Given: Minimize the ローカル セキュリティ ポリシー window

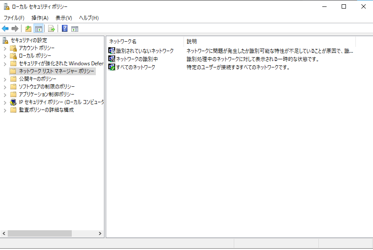Looking at the screenshot, I should click(324, 7).
